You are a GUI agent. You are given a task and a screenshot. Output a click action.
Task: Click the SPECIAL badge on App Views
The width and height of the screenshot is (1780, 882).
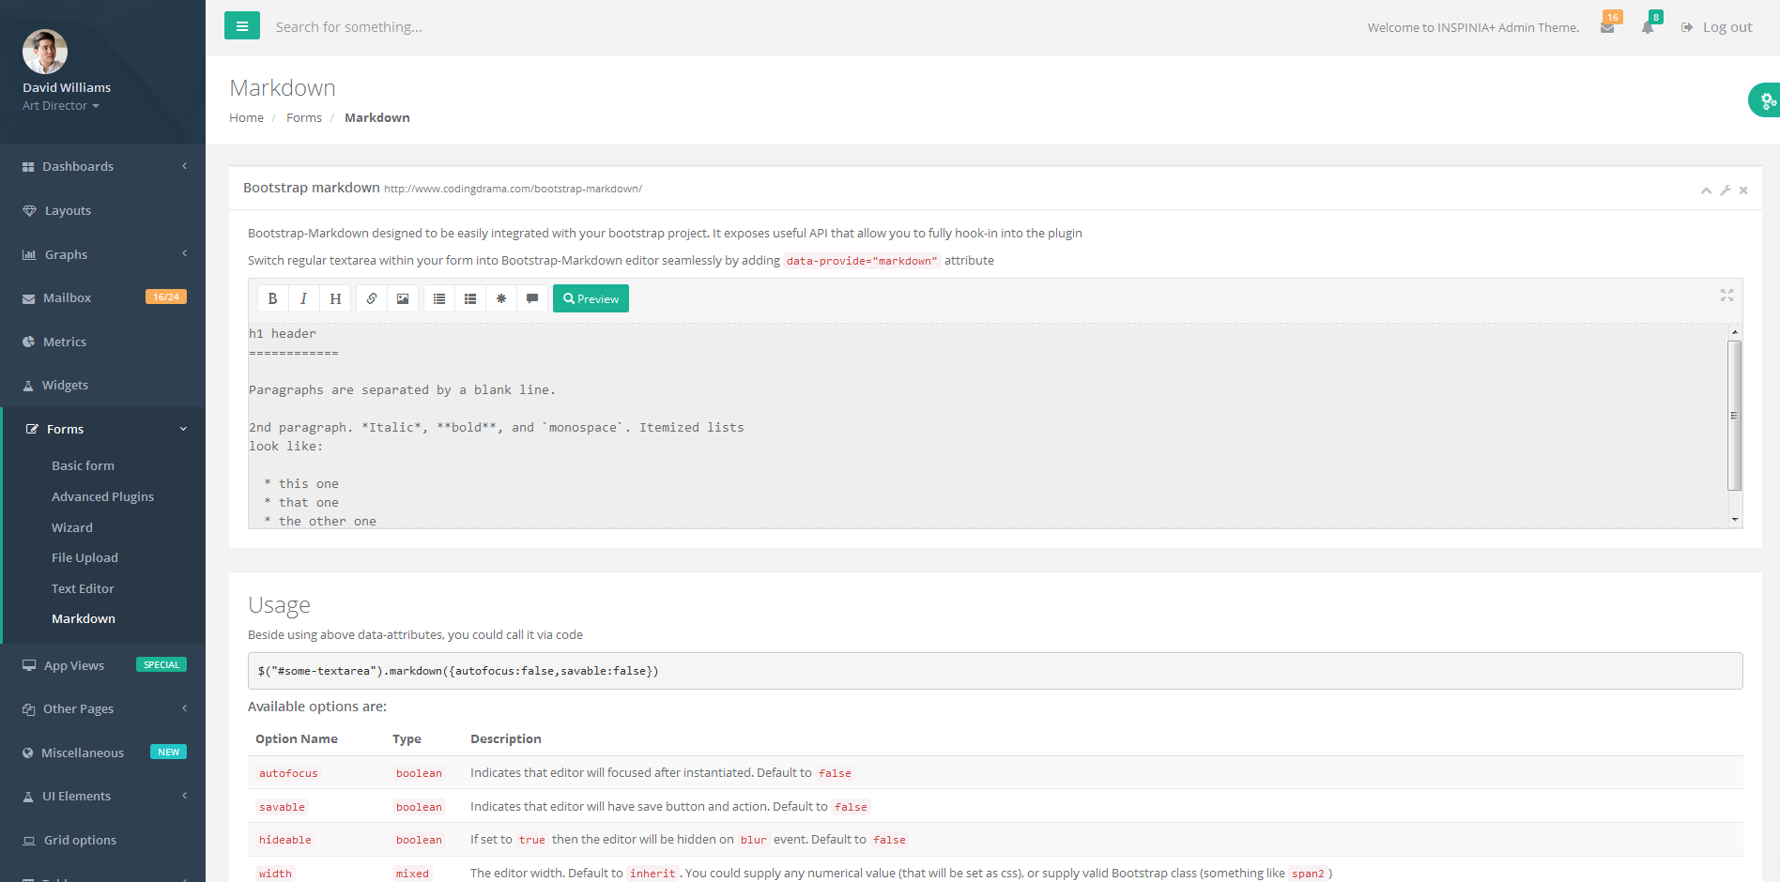[x=161, y=664]
